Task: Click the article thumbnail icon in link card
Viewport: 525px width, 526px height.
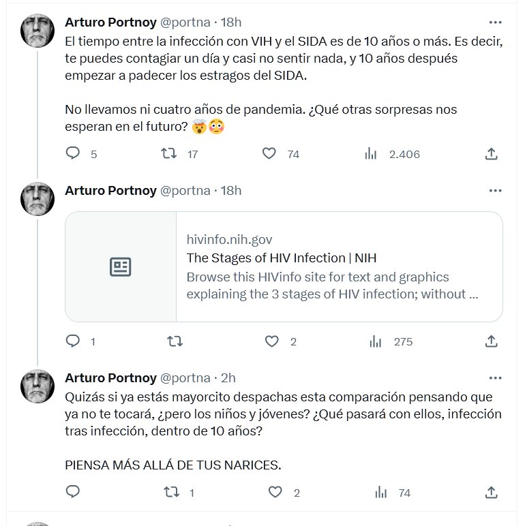Action: click(121, 266)
